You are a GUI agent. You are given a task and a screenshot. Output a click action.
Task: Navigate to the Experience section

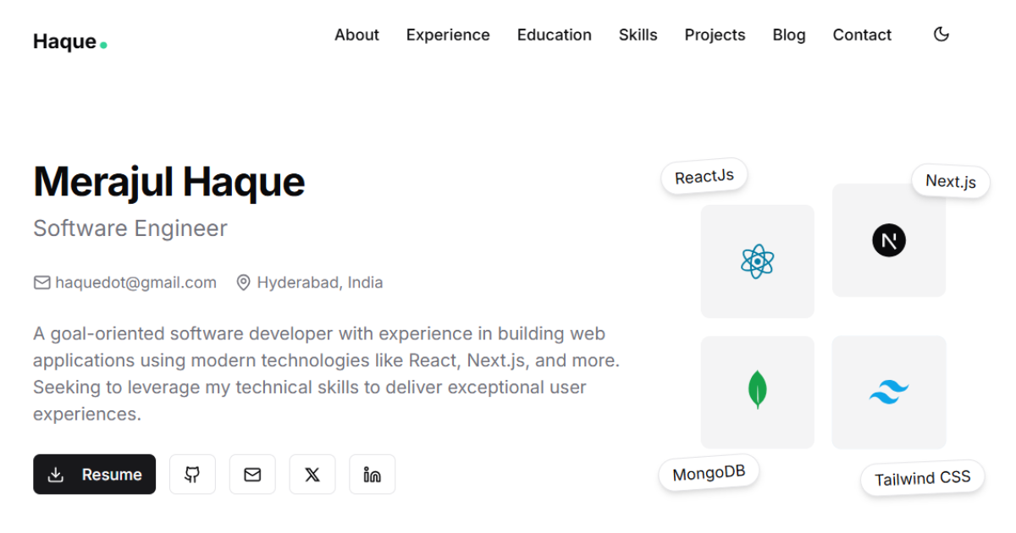pos(448,35)
